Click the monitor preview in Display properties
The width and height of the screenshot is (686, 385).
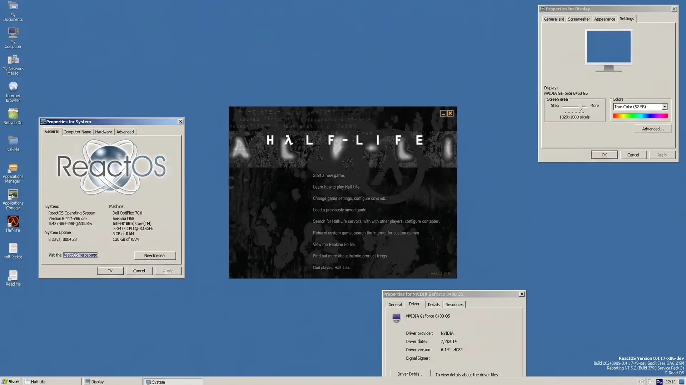[x=609, y=51]
